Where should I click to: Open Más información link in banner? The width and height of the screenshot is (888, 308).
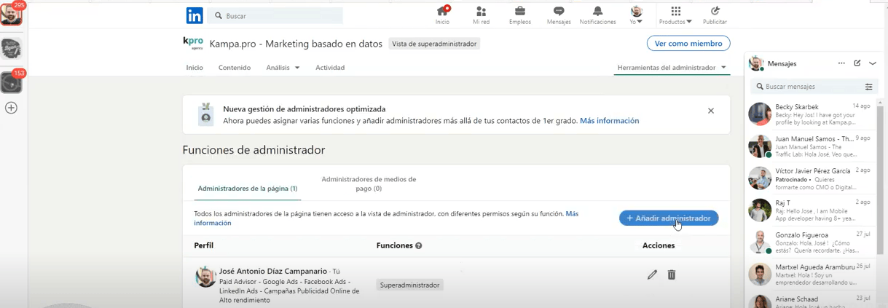609,121
